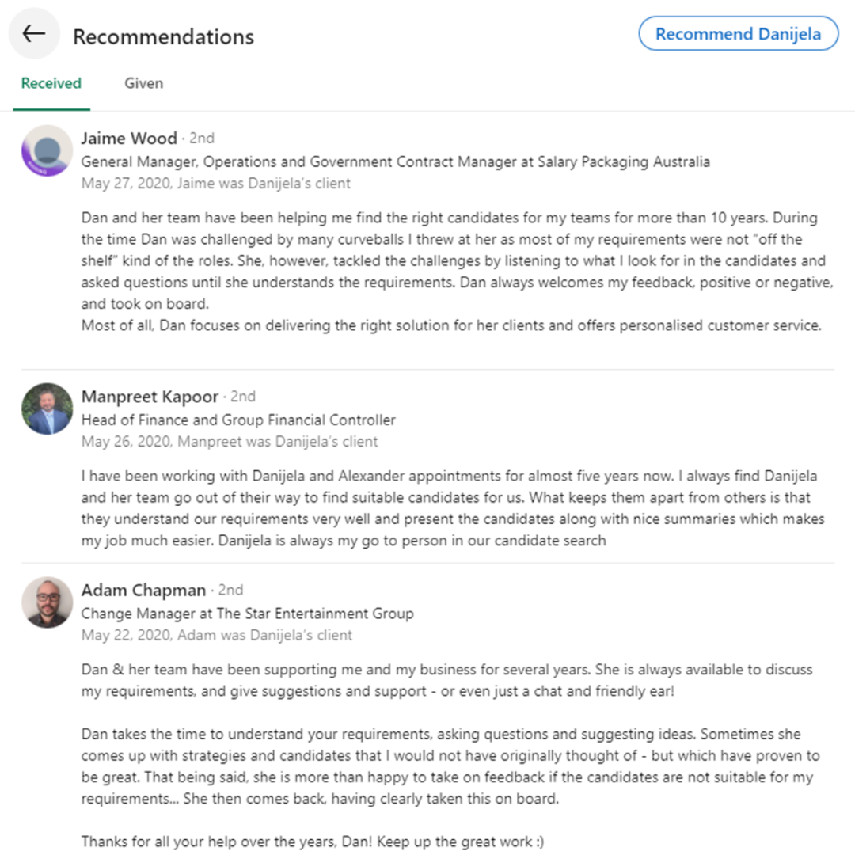Click the back arrow icon

click(34, 34)
